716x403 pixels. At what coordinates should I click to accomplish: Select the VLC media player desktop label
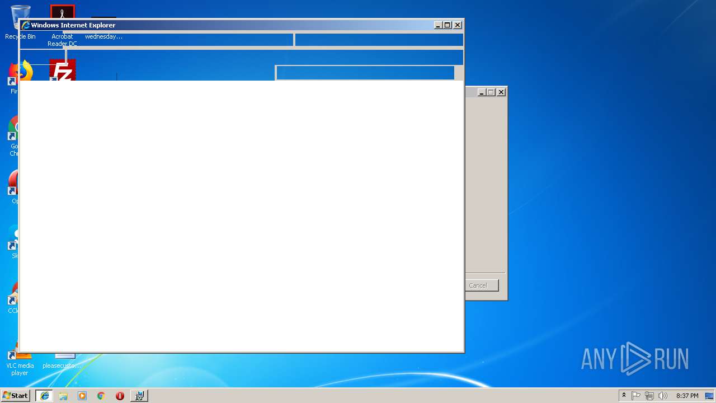pyautogui.click(x=20, y=369)
